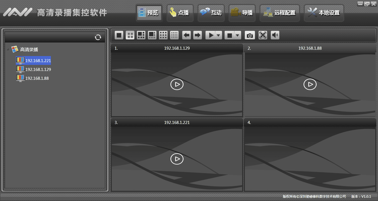This screenshot has width=378, height=201.
Task: Switch to the 导播 tab
Action: tap(242, 13)
